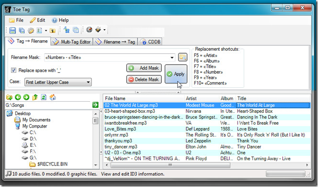318x187 pixels.
Task: Click the Apply button
Action: pos(176,74)
